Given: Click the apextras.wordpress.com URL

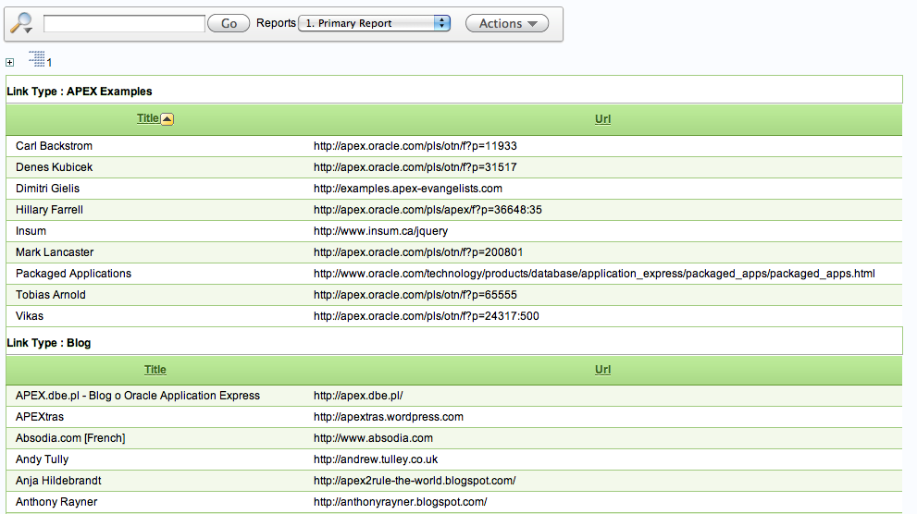Looking at the screenshot, I should (x=389, y=416).
